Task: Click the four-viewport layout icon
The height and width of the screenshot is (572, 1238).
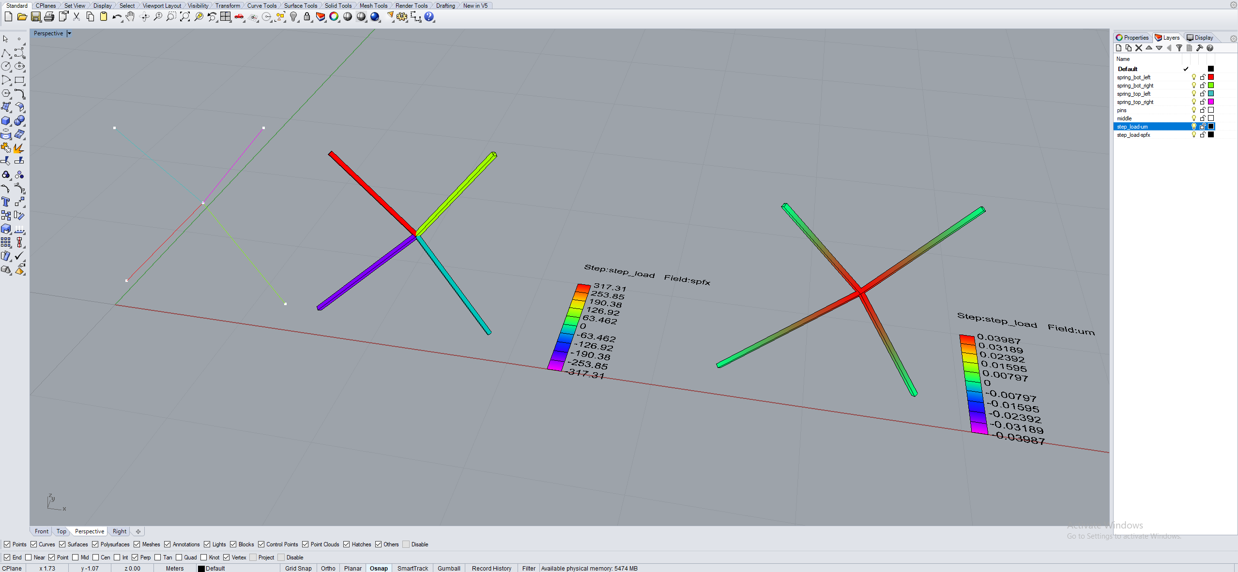Action: pyautogui.click(x=226, y=17)
